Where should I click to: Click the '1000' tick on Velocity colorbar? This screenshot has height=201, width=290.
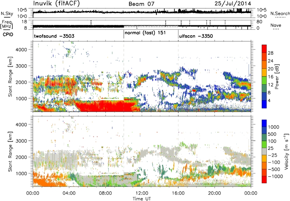click(274, 127)
